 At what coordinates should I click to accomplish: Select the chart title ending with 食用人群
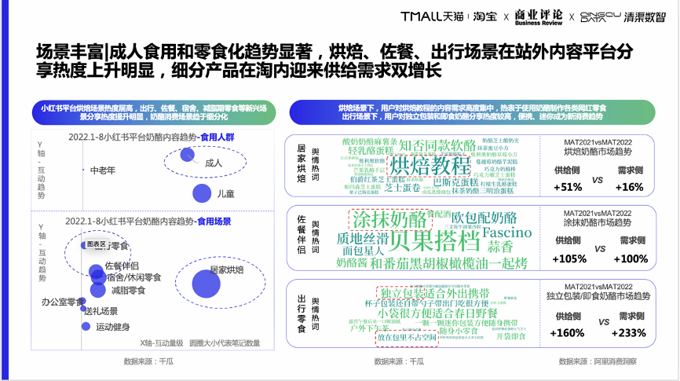(x=151, y=137)
